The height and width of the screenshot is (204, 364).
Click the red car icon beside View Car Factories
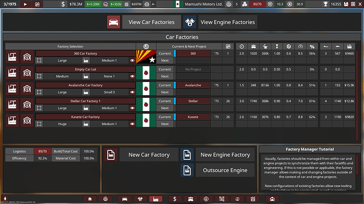click(113, 22)
